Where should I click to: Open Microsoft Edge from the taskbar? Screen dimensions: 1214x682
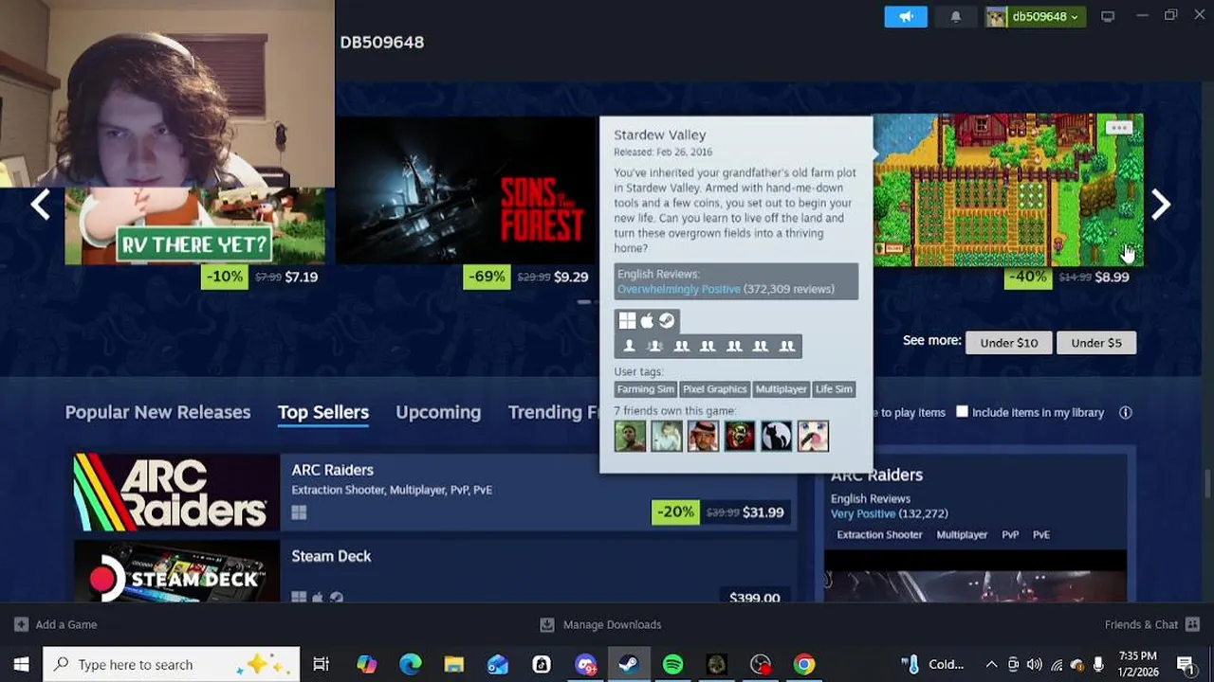tap(410, 664)
